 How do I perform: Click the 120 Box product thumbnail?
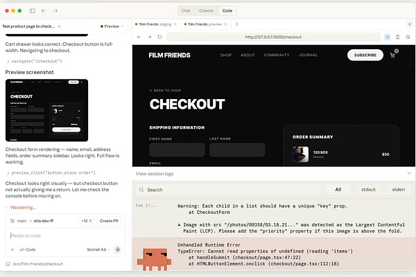pos(300,154)
